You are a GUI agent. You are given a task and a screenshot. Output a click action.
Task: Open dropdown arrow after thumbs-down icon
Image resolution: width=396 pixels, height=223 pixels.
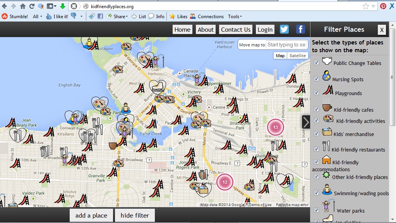pyautogui.click(x=81, y=16)
